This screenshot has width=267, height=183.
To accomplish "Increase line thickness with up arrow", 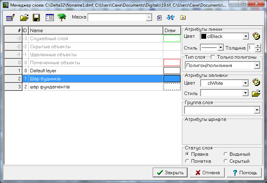I will (258, 46).
